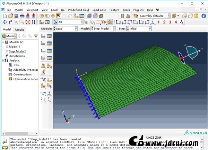Open the Predefined Field menu
The height and width of the screenshot is (150, 208).
pyautogui.click(x=79, y=10)
